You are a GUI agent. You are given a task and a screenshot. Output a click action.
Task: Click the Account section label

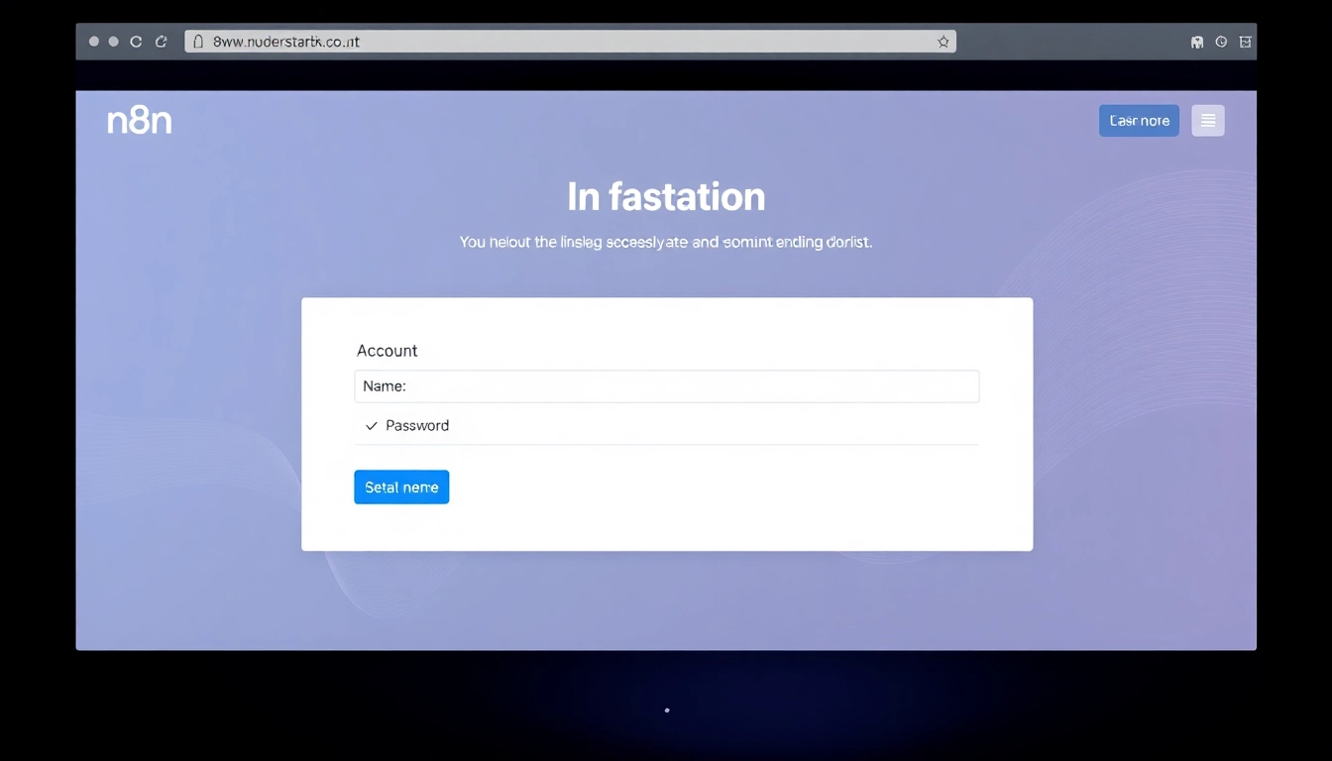click(x=387, y=351)
